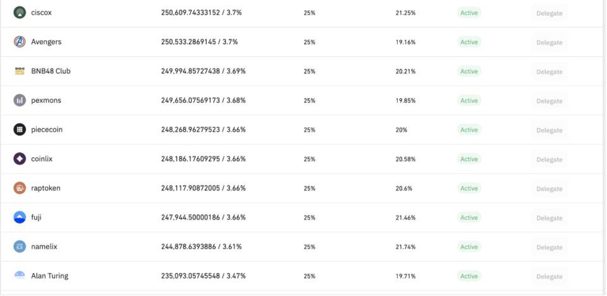Viewport: 607px width, 296px height.
Task: Delegate to the piececoin validator
Action: click(x=549, y=130)
